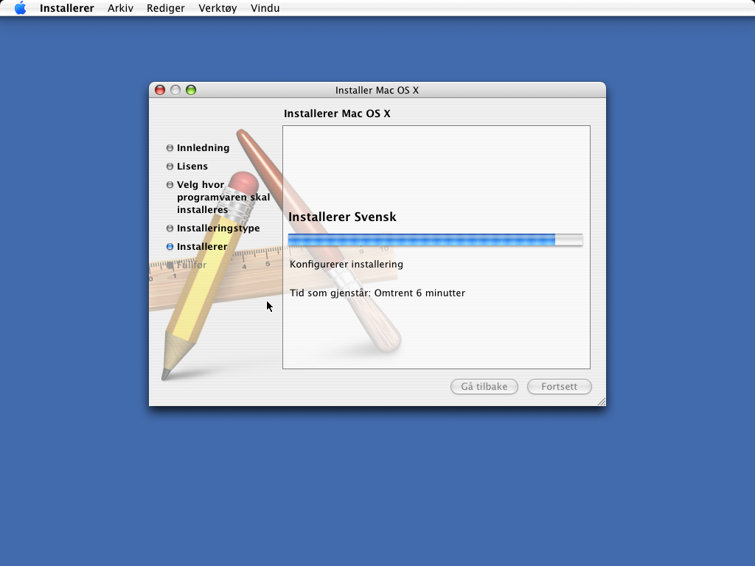Click the Gå tilbake button

point(484,386)
